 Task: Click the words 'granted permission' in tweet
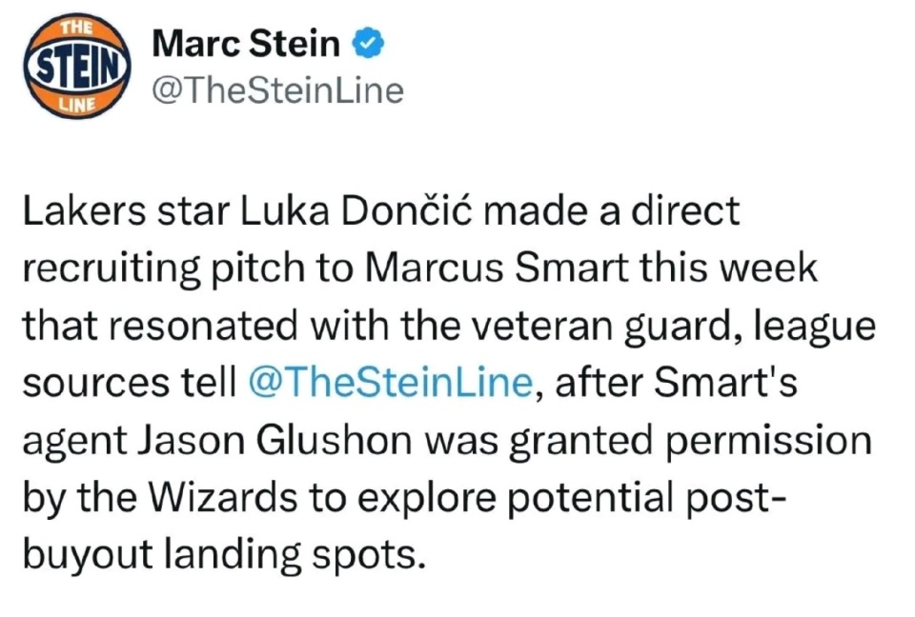tap(690, 442)
